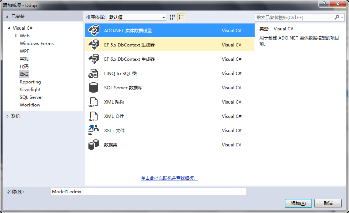This screenshot has height=213, width=349.
Task: Pick the XML 架构 file icon
Action: (x=93, y=102)
